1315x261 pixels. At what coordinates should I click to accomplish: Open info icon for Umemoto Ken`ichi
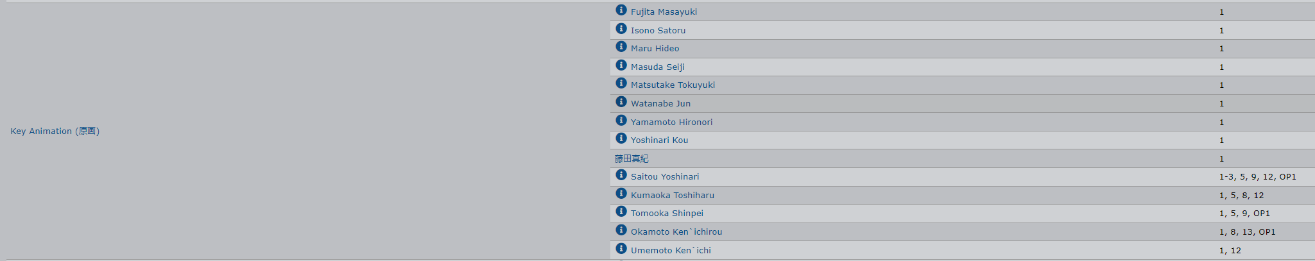pyautogui.click(x=621, y=249)
